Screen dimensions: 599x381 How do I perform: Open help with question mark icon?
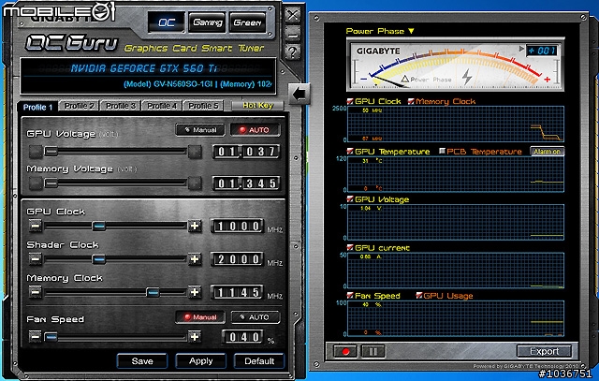click(293, 52)
